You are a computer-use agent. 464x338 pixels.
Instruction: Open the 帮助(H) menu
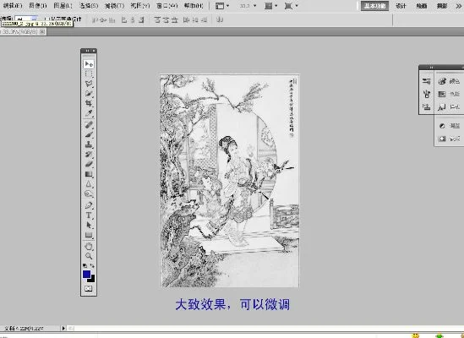tap(194, 6)
